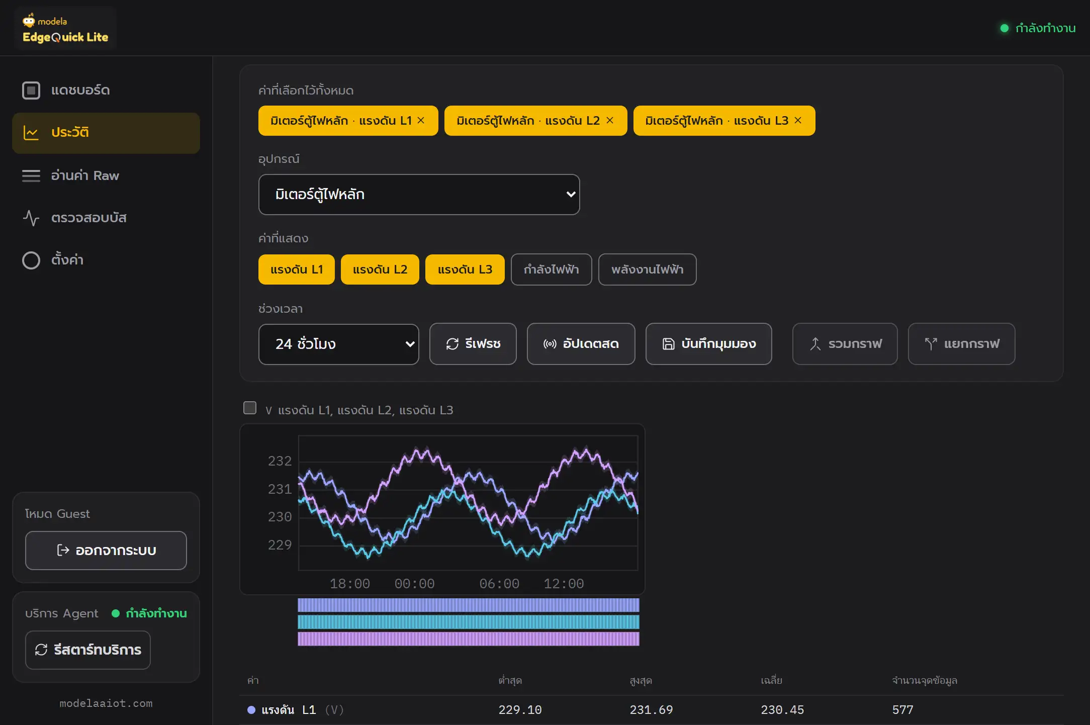Click the bus check pulse icon

(x=31, y=218)
